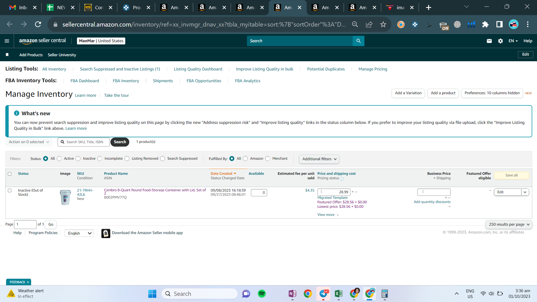Open the FBA Dashboard tool
The image size is (537, 302).
pos(85,81)
